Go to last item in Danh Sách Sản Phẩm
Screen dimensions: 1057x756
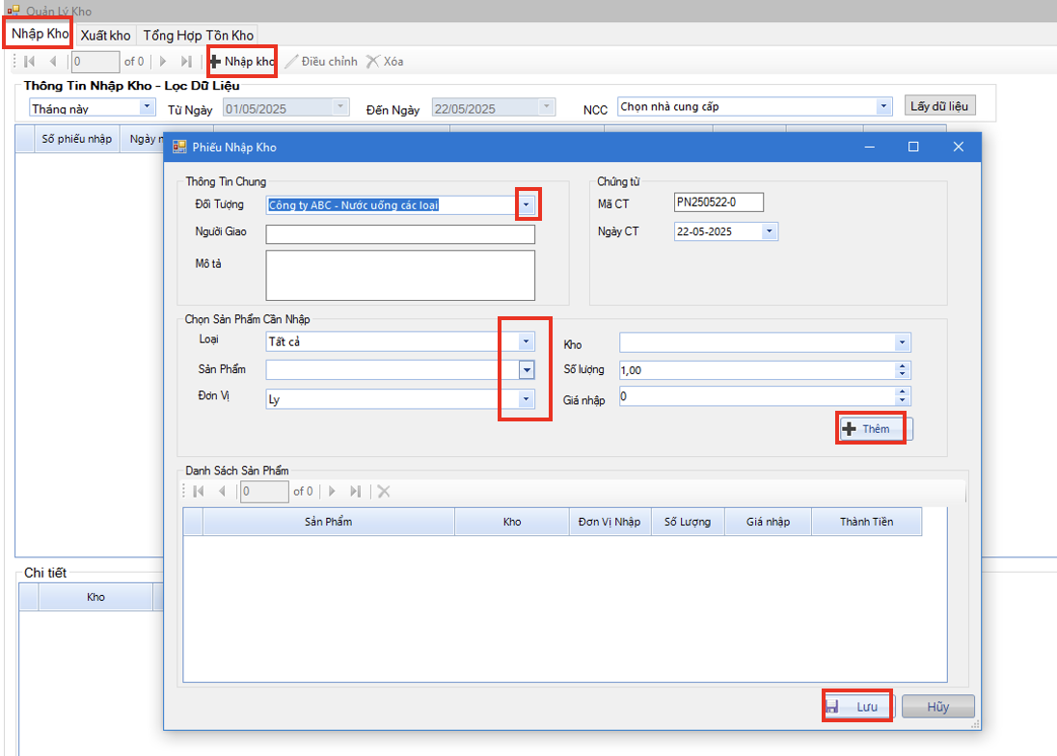click(355, 491)
